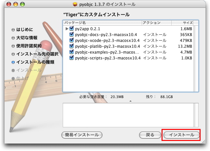Click the 大切な情報 step bullet
The height and width of the screenshot is (151, 210).
13,38
